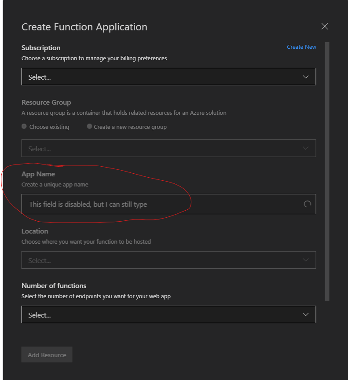The height and width of the screenshot is (380, 348).
Task: Click inside the App Name text field
Action: 132,204
